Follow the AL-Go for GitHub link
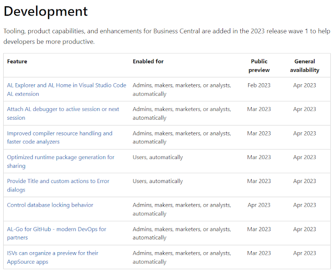 point(57,229)
